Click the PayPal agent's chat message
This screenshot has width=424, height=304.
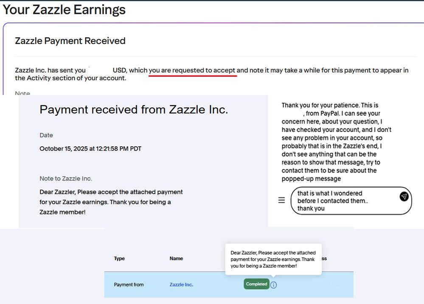coord(336,142)
